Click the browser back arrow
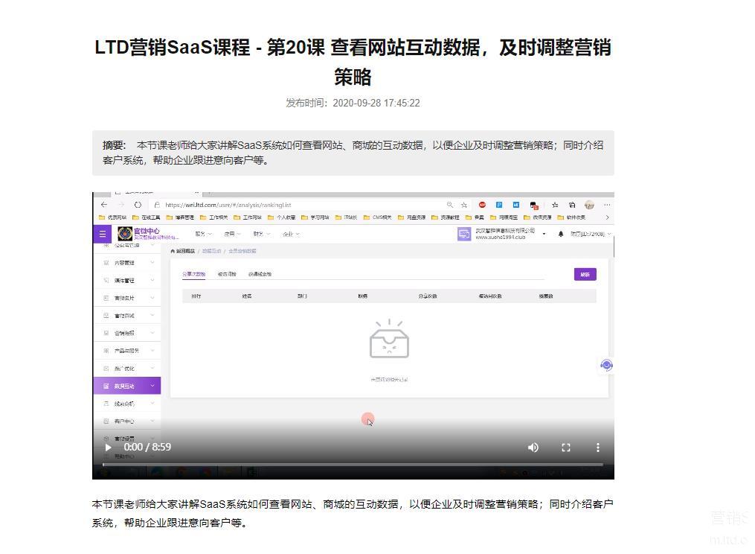Image resolution: width=755 pixels, height=554 pixels. pyautogui.click(x=104, y=205)
